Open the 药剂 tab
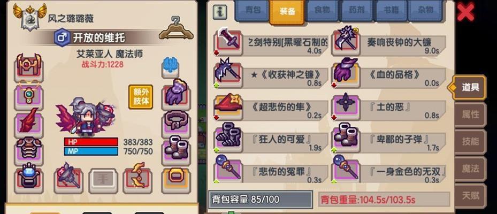Image resolution: width=497 pixels, height=214 pixels. (x=357, y=11)
